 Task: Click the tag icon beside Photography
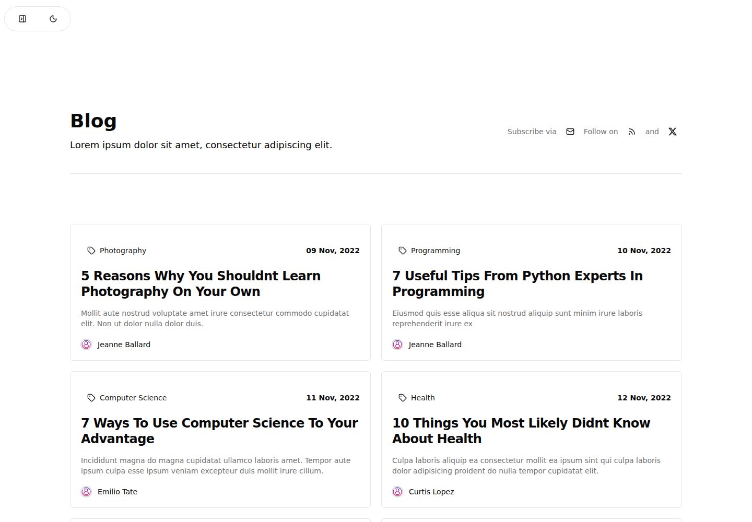coord(91,251)
